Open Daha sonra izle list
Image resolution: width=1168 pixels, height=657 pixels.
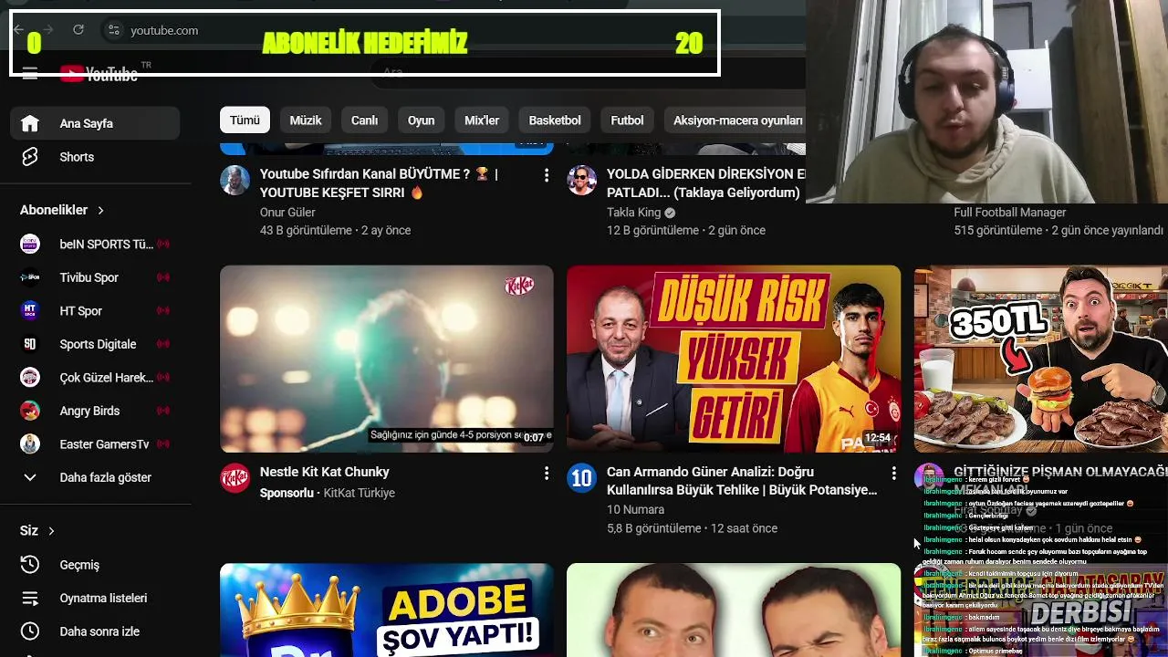click(x=95, y=631)
